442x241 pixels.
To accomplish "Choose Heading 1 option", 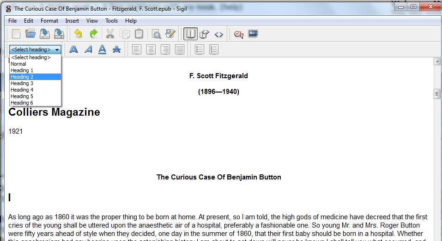I will point(35,70).
